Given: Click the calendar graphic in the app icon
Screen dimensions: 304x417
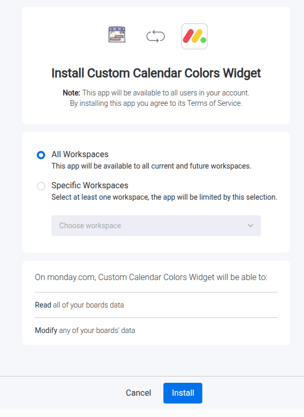Looking at the screenshot, I should coord(117,34).
